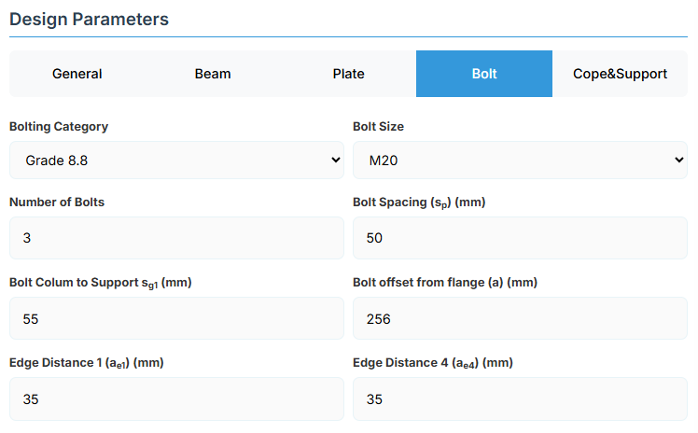Edit the Bolt Colum to Support value

(176, 318)
